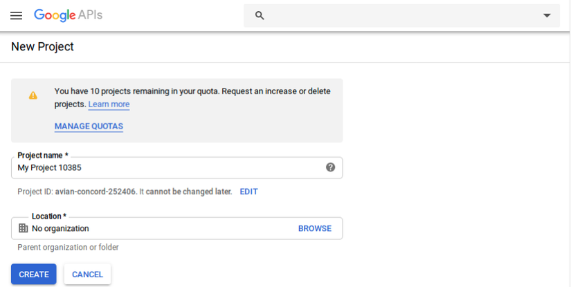Open the MANAGE QUOTAS link
Screen dimensions: 571x287
[x=89, y=127]
